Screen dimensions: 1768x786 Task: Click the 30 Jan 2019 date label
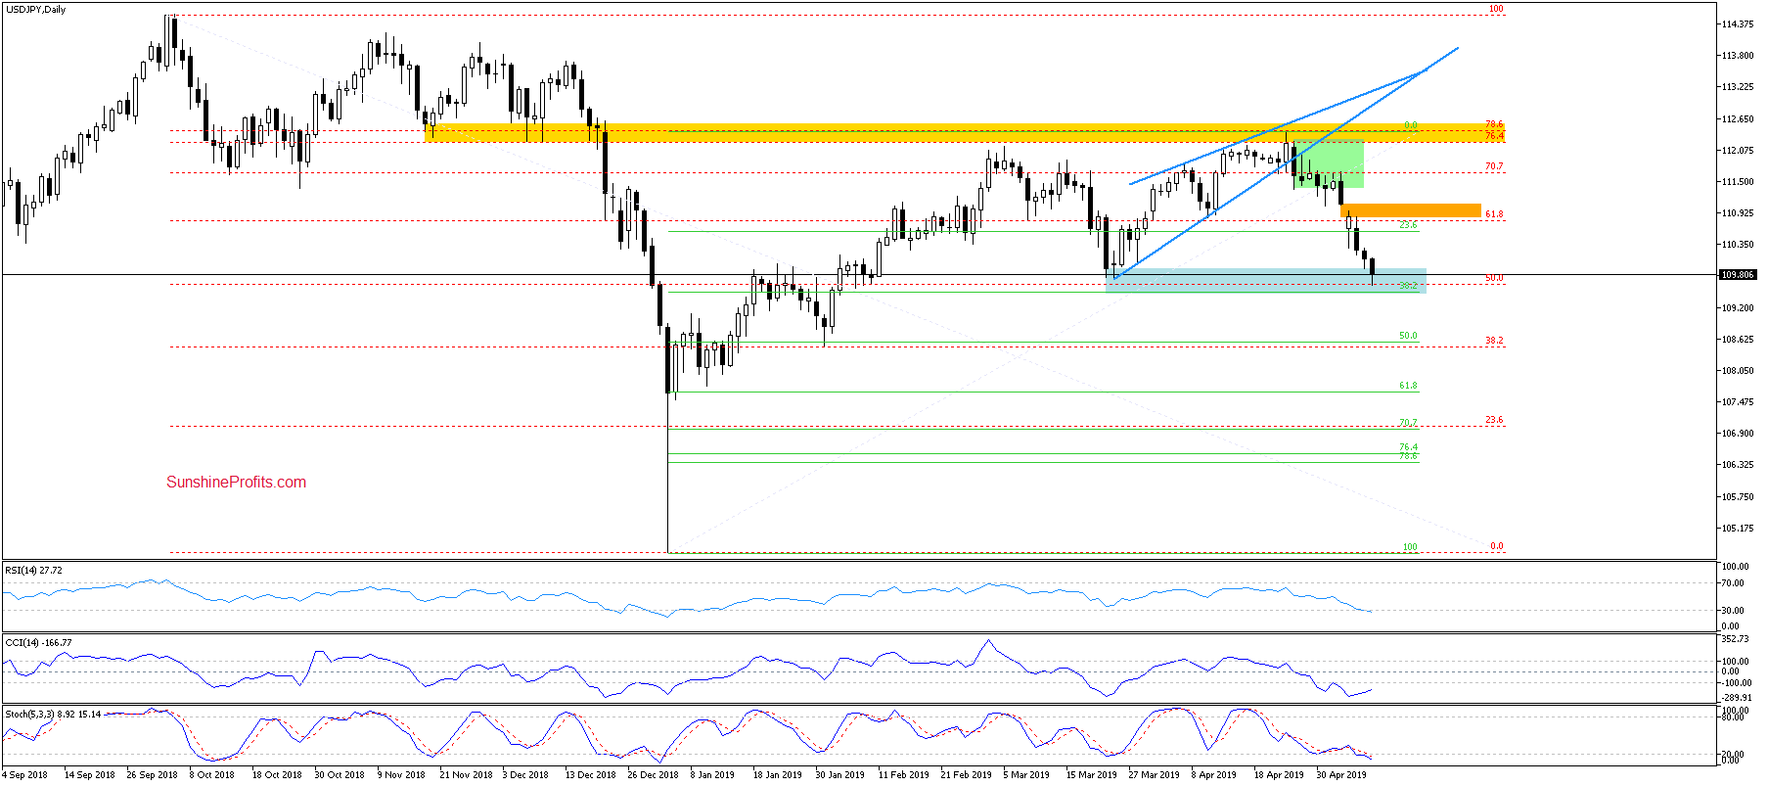(839, 775)
